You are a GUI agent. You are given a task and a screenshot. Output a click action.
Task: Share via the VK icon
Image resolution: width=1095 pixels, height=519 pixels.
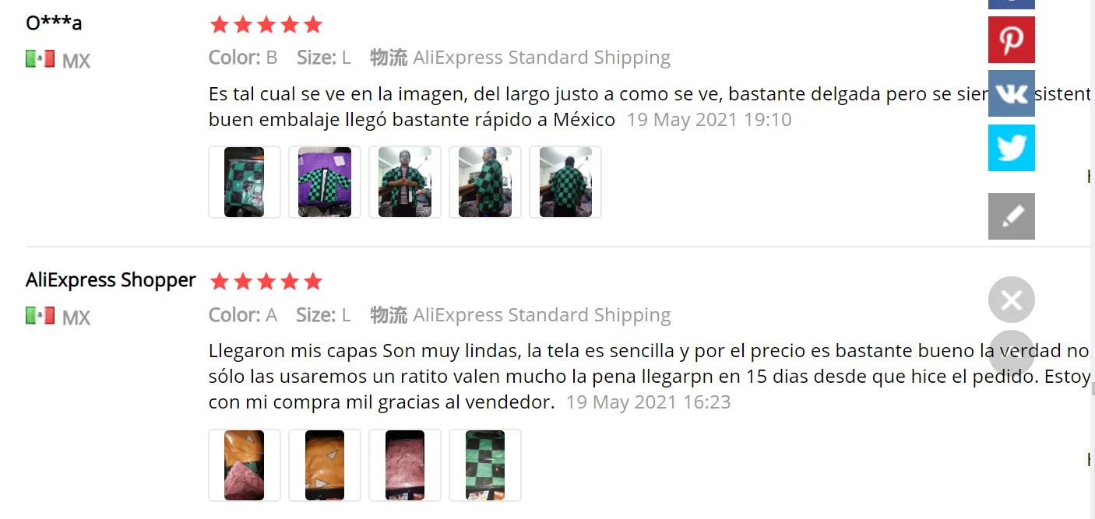pos(1011,93)
